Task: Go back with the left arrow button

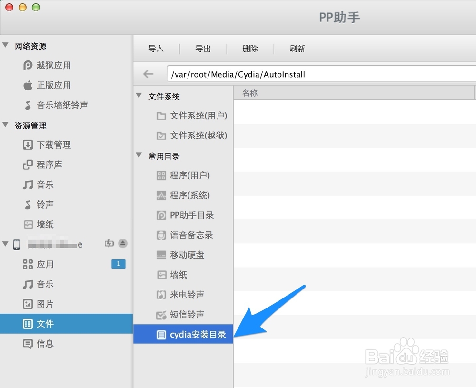Action: point(148,74)
